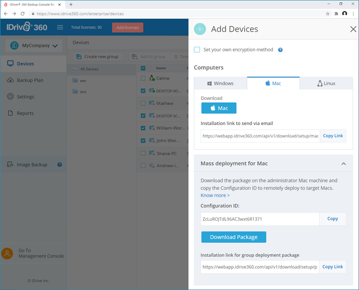This screenshot has width=359, height=290.
Task: Open Devices in the sidebar
Action: click(33, 64)
